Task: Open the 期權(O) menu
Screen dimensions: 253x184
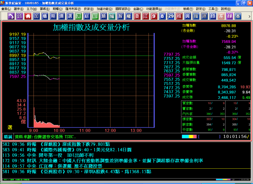Action: 57,9
